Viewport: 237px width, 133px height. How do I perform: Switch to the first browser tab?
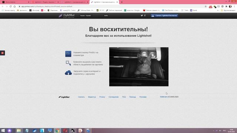click(15, 2)
